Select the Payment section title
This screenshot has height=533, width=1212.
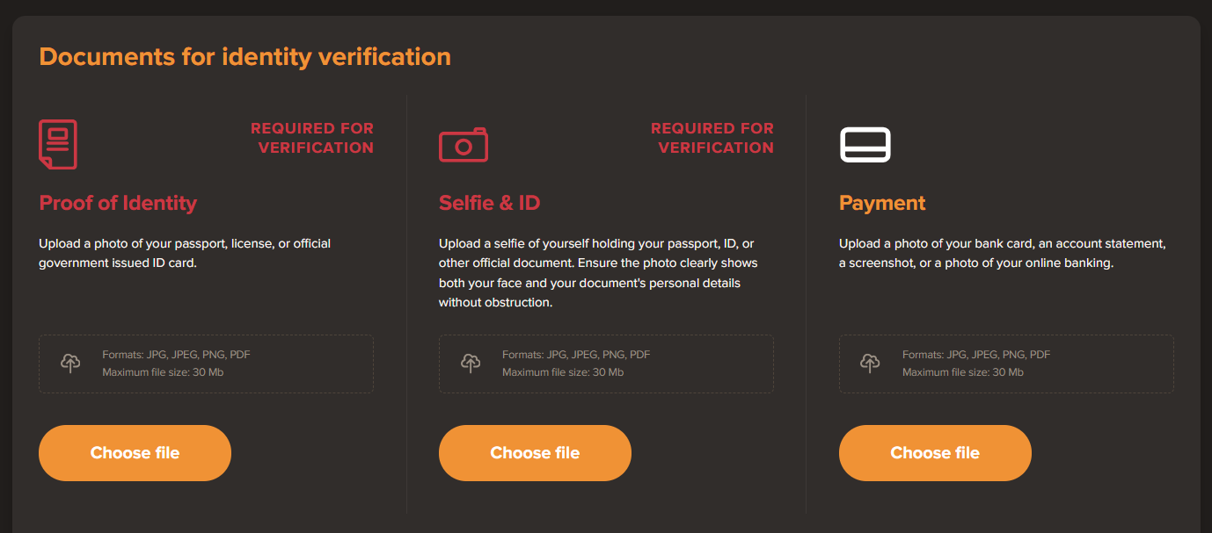coord(881,203)
